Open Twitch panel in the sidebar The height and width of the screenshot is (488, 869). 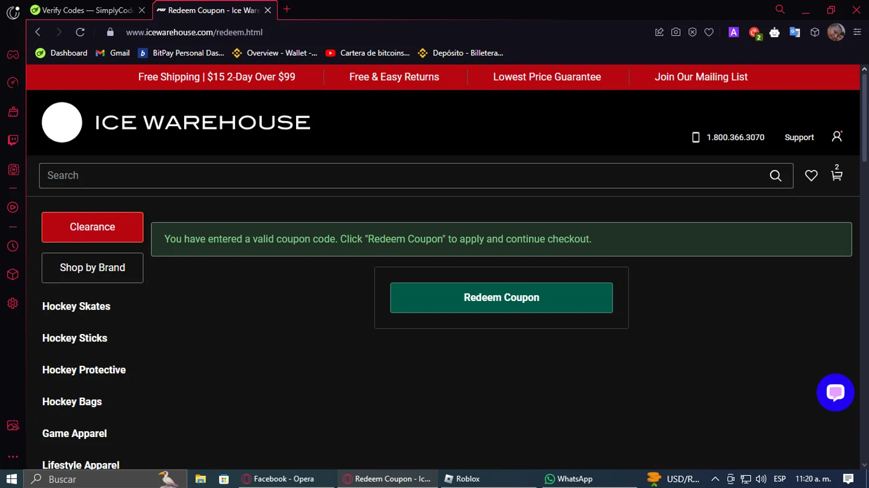[x=13, y=140]
